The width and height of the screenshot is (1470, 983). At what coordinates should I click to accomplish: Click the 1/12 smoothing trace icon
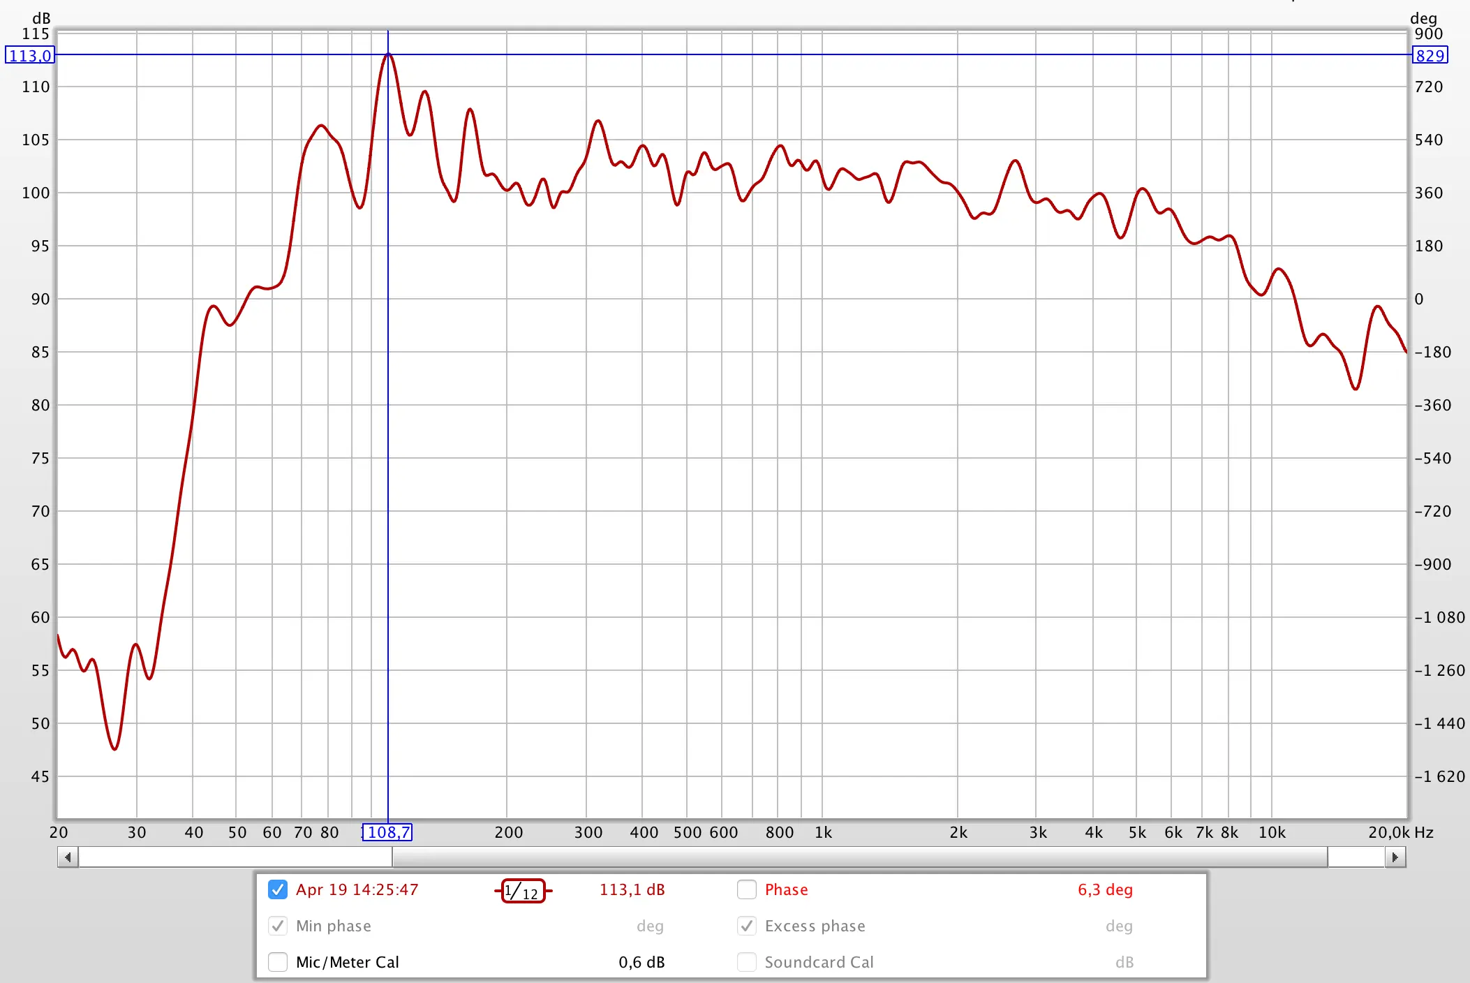coord(523,891)
